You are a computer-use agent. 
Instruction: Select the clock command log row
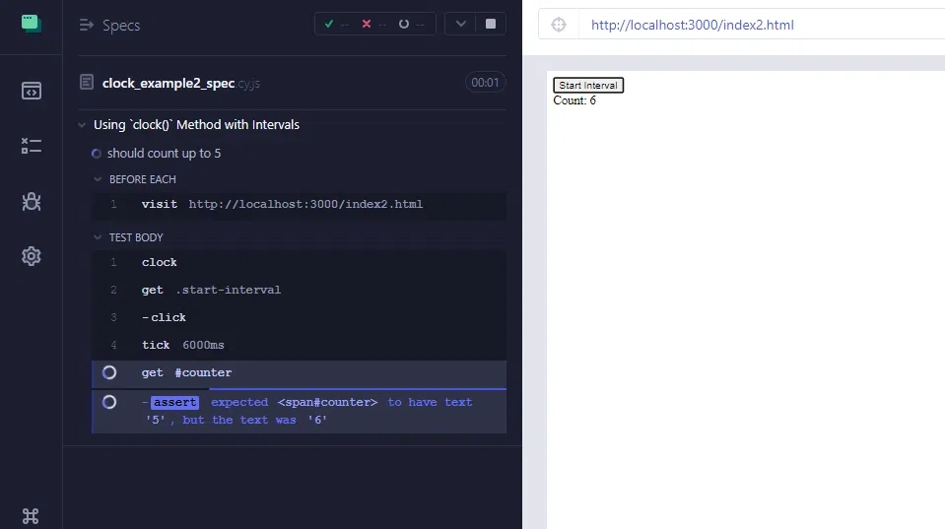(x=299, y=262)
